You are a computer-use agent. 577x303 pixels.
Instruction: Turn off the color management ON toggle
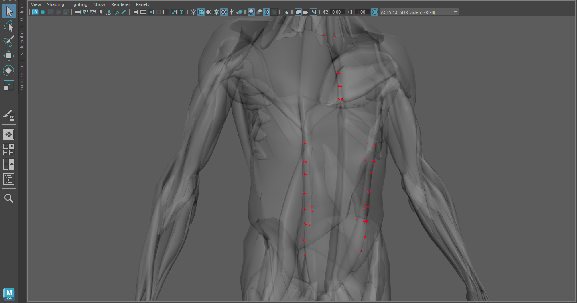tap(374, 12)
